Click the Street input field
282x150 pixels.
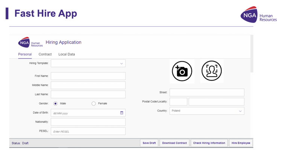(207, 92)
